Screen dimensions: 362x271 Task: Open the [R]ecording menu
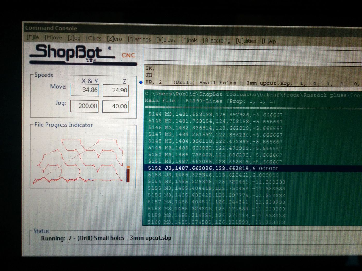217,41
